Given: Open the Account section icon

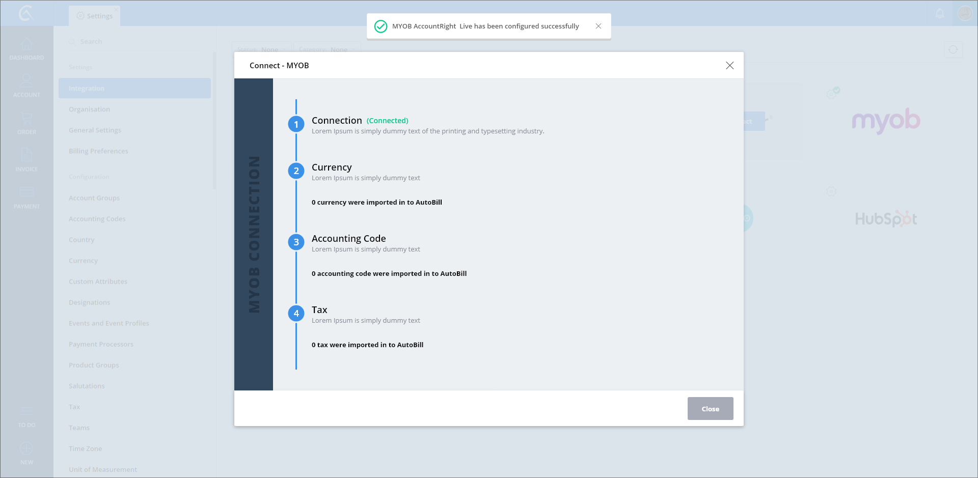Looking at the screenshot, I should coord(26,81).
